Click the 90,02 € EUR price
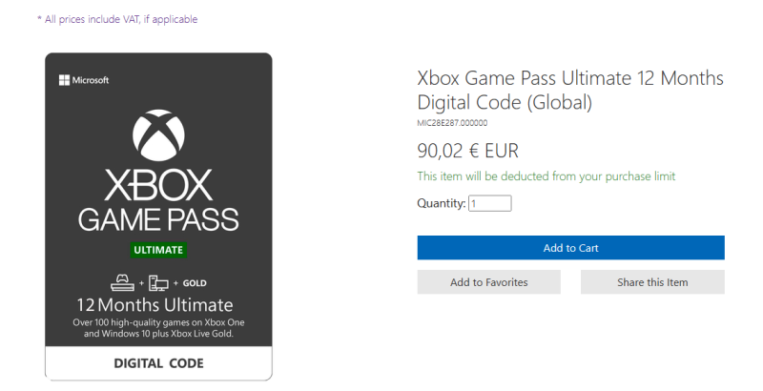The image size is (763, 391). [467, 151]
